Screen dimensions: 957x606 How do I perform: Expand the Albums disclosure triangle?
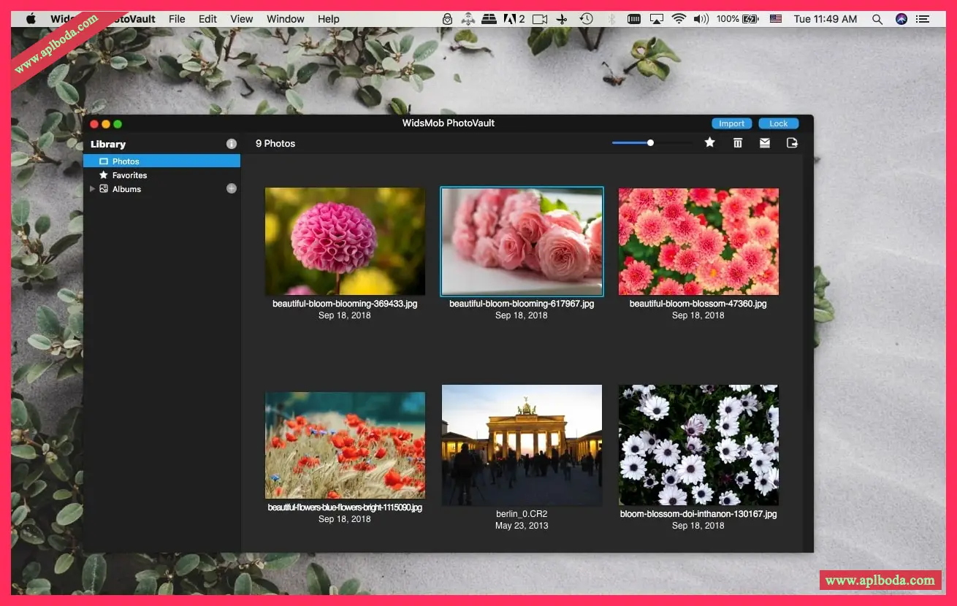click(x=92, y=188)
